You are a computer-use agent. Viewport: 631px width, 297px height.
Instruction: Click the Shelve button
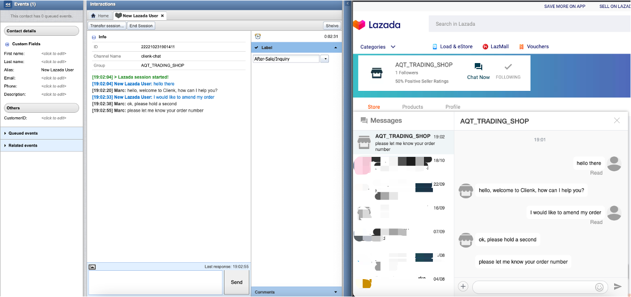pos(332,26)
